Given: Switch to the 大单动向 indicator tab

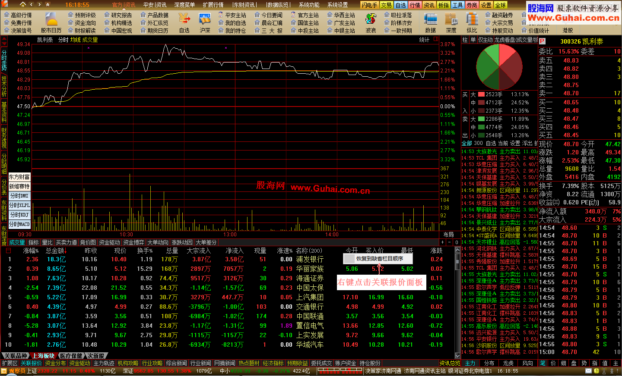Looking at the screenshot, I should (158, 242).
